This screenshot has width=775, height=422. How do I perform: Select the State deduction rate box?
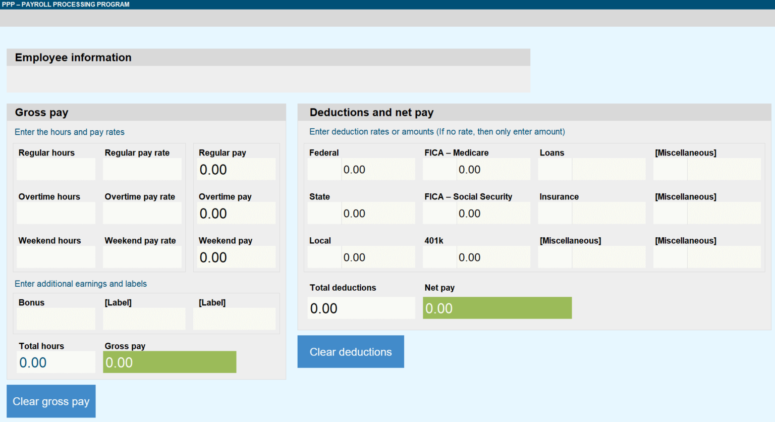pos(324,214)
